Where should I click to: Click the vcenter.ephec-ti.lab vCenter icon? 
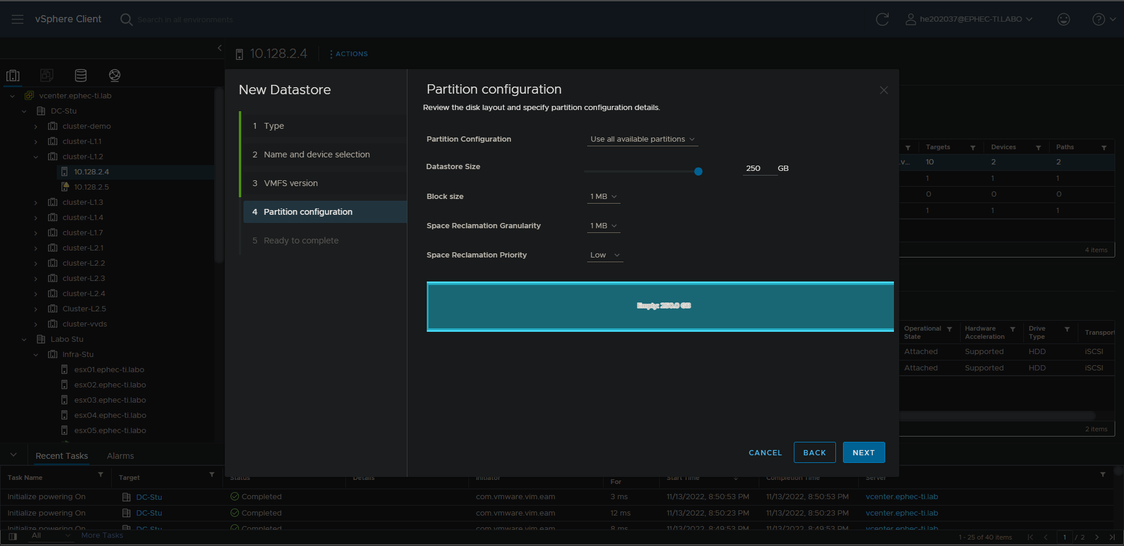tap(29, 95)
